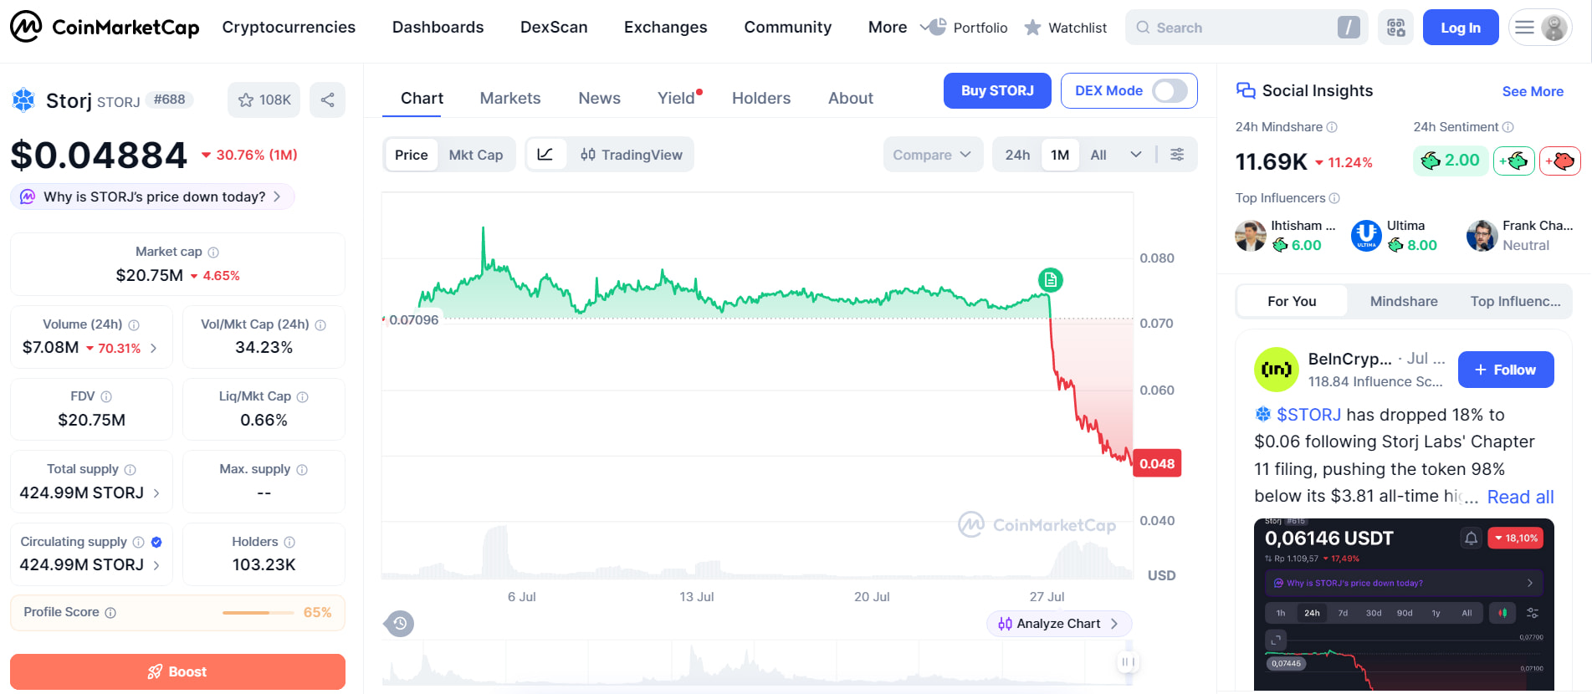
Task: Select Price chart view
Action: (411, 155)
